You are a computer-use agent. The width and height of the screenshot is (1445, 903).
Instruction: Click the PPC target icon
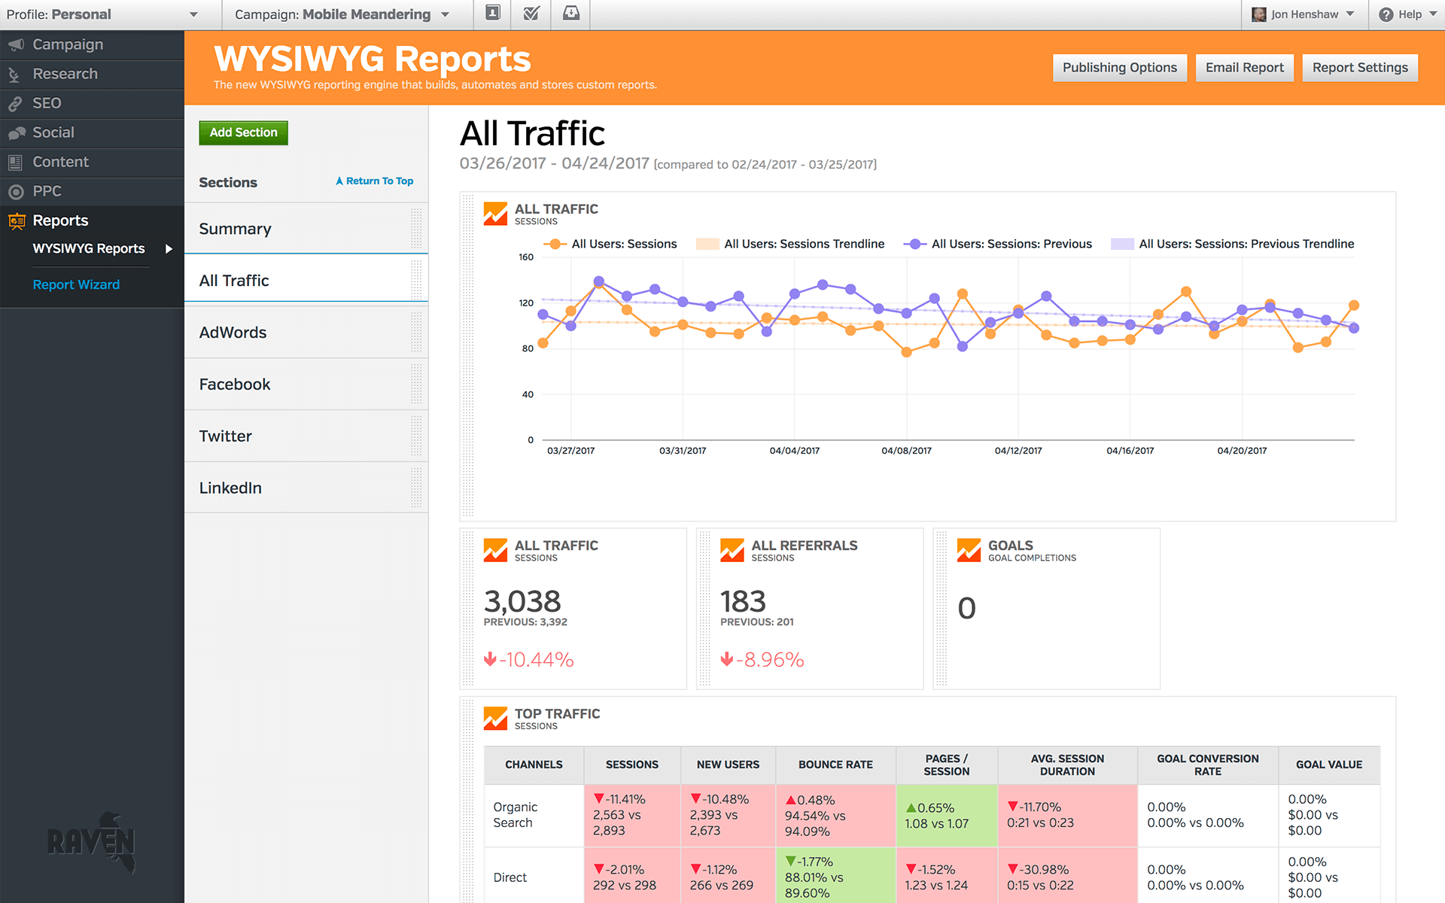(x=15, y=192)
